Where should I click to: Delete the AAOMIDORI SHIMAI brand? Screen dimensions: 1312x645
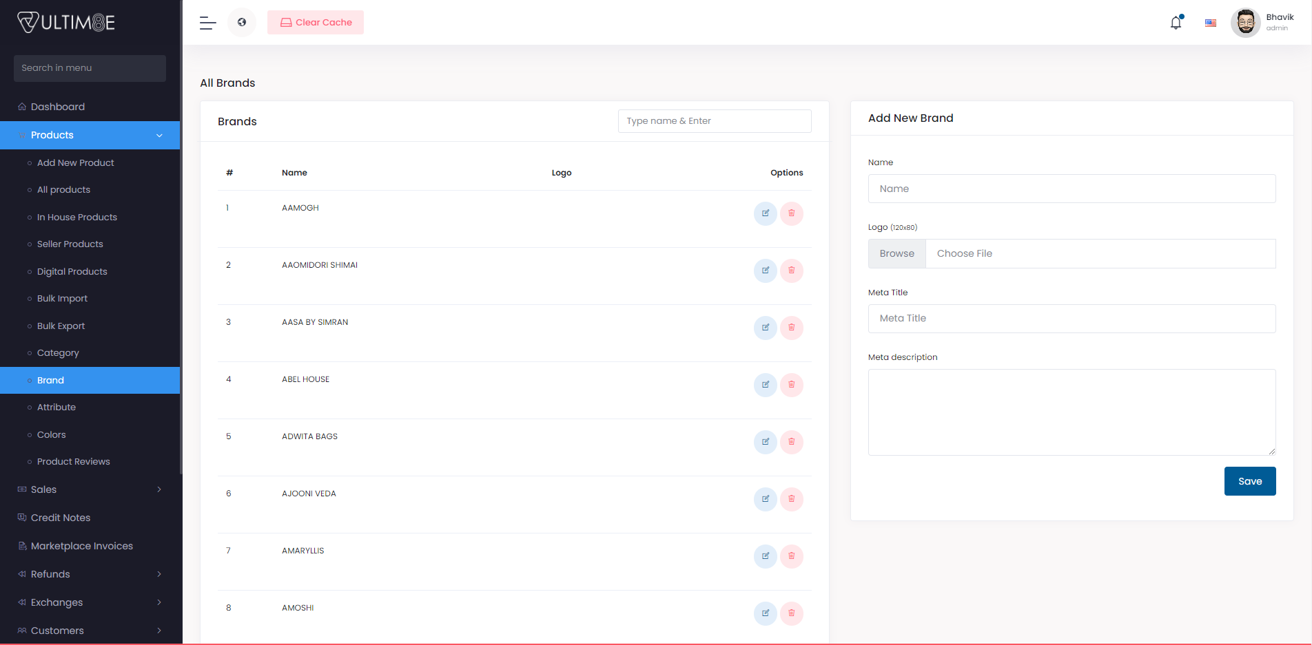[x=791, y=271]
